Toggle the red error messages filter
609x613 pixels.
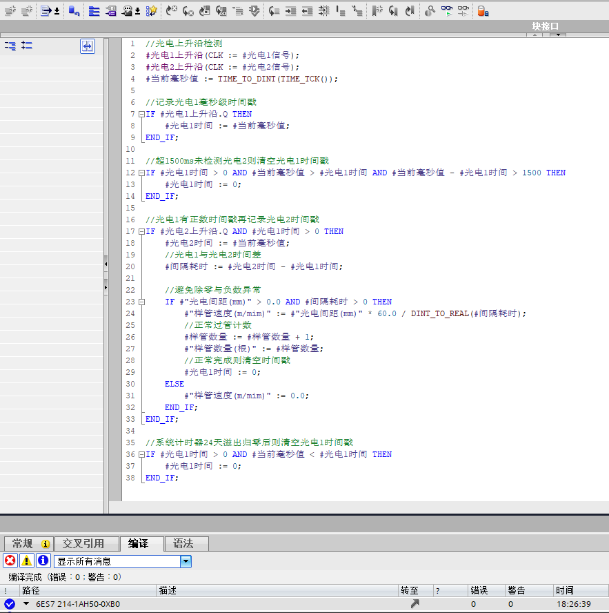pos(10,561)
